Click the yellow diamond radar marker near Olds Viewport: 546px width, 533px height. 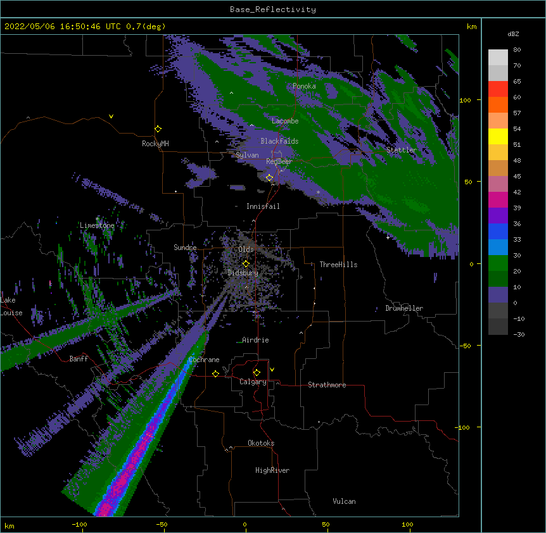point(246,264)
